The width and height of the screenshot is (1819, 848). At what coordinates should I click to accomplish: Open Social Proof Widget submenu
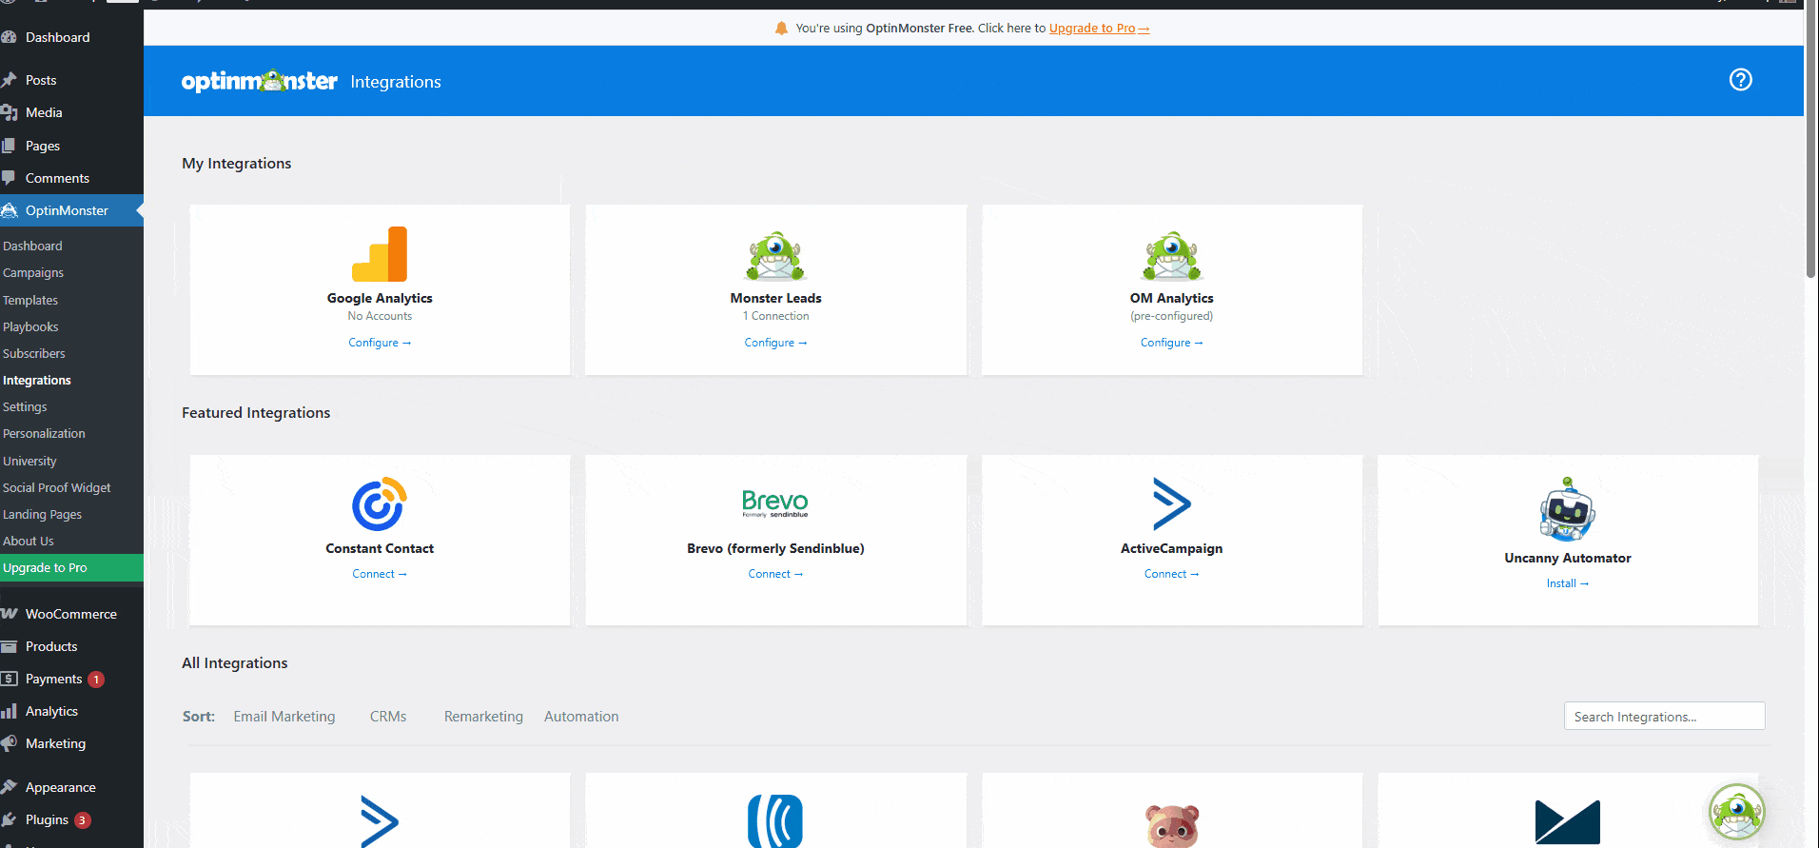[x=57, y=487]
